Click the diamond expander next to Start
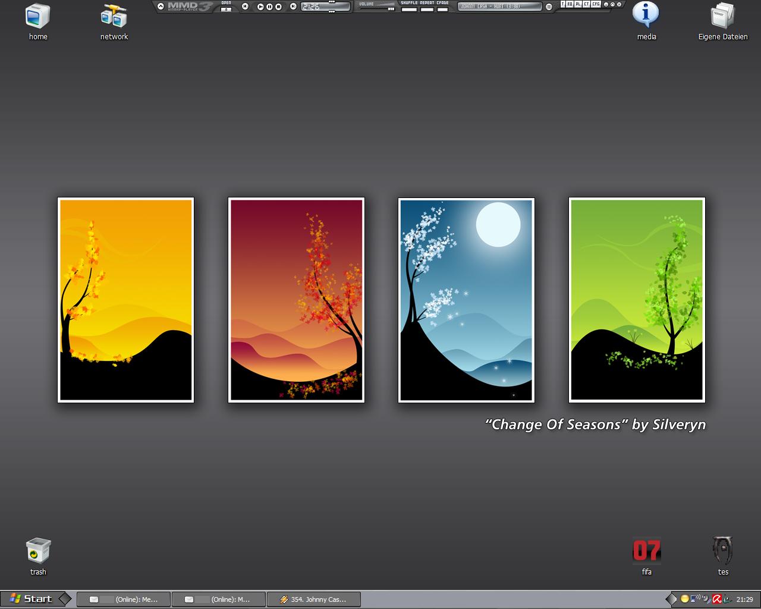Viewport: 761px width, 609px height. tap(65, 599)
